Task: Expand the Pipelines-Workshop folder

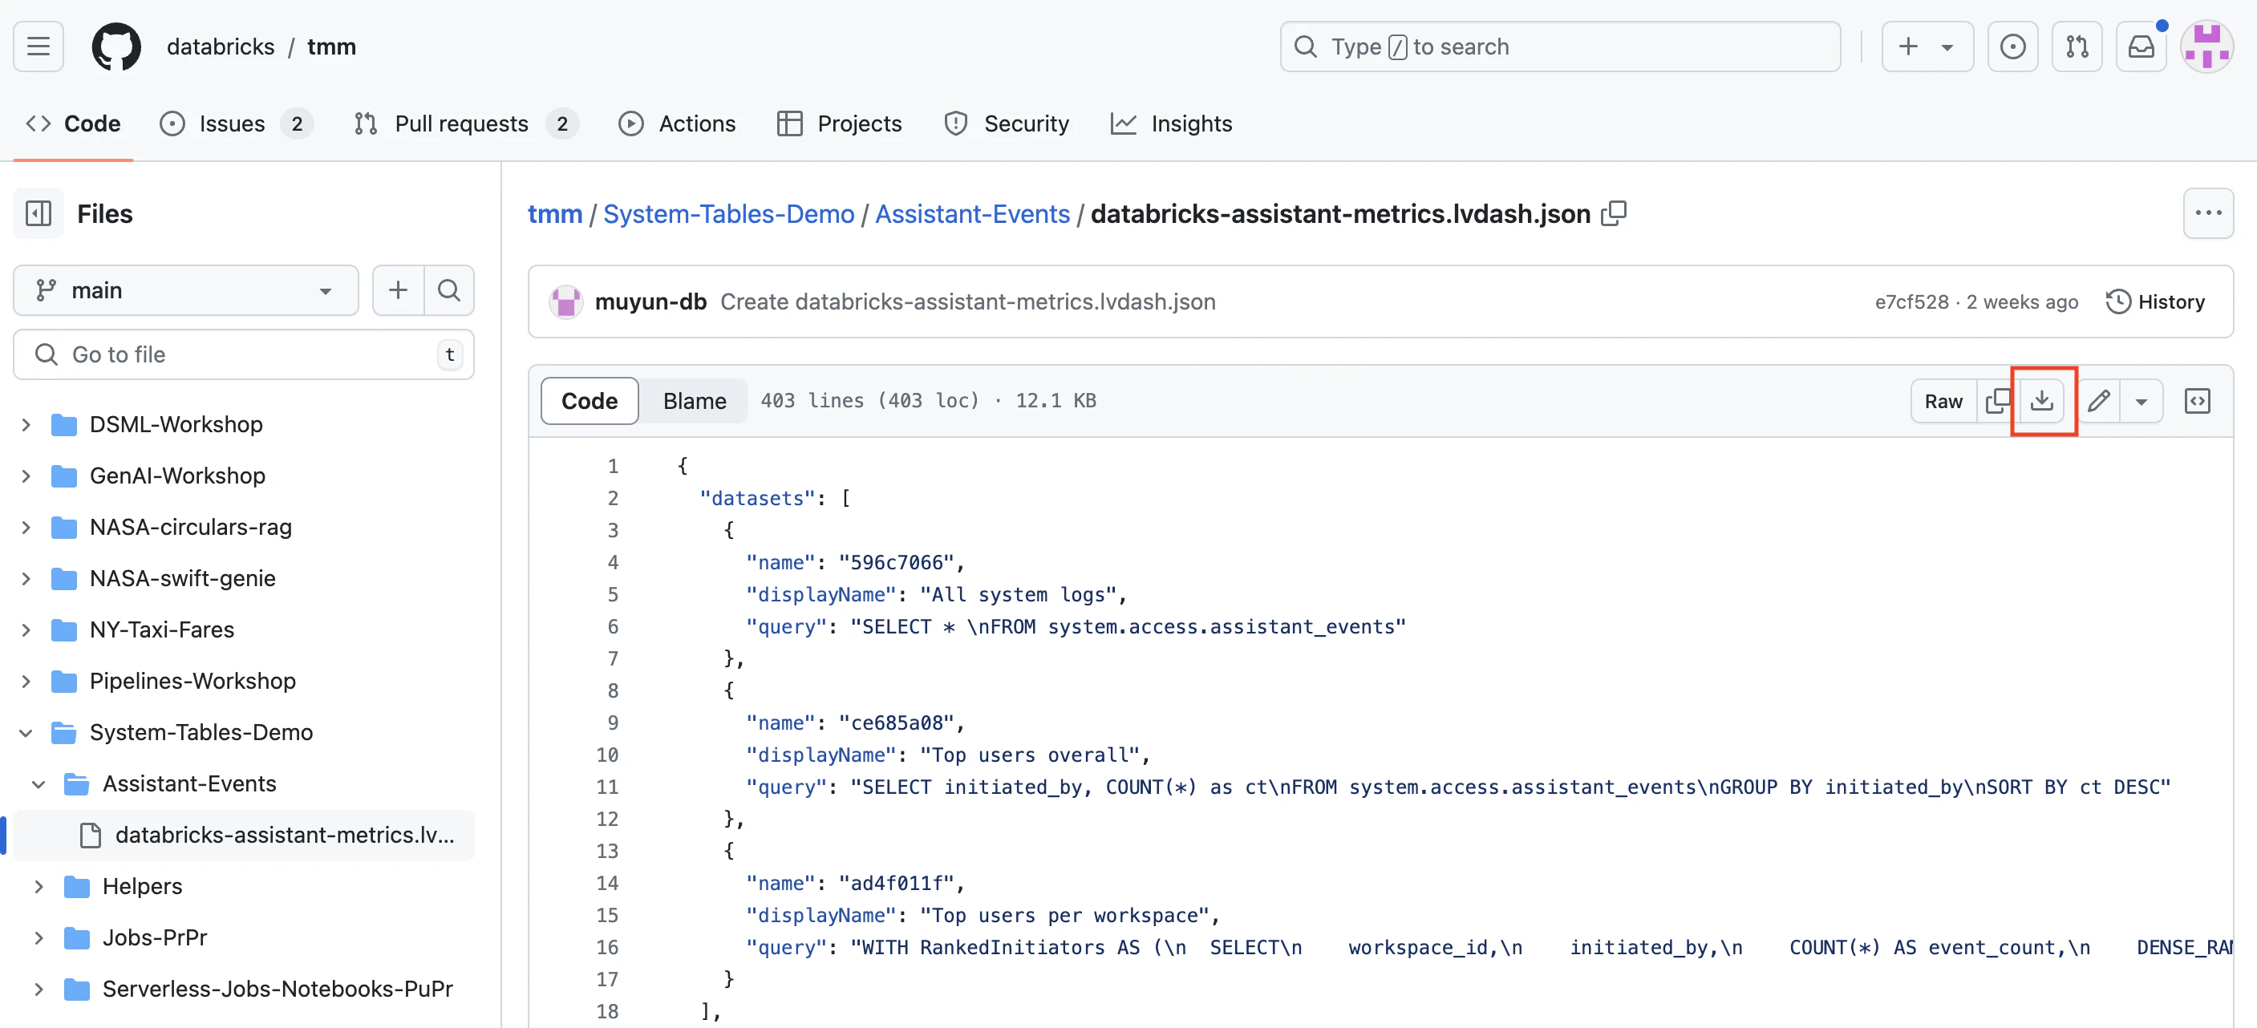Action: pyautogui.click(x=26, y=682)
